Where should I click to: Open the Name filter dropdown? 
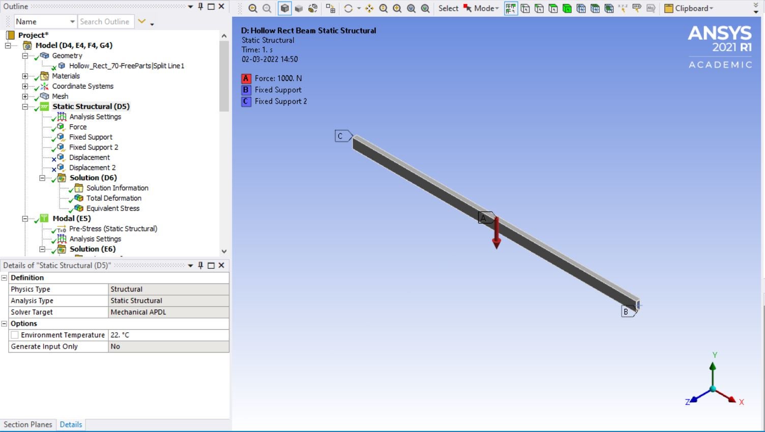pyautogui.click(x=72, y=21)
